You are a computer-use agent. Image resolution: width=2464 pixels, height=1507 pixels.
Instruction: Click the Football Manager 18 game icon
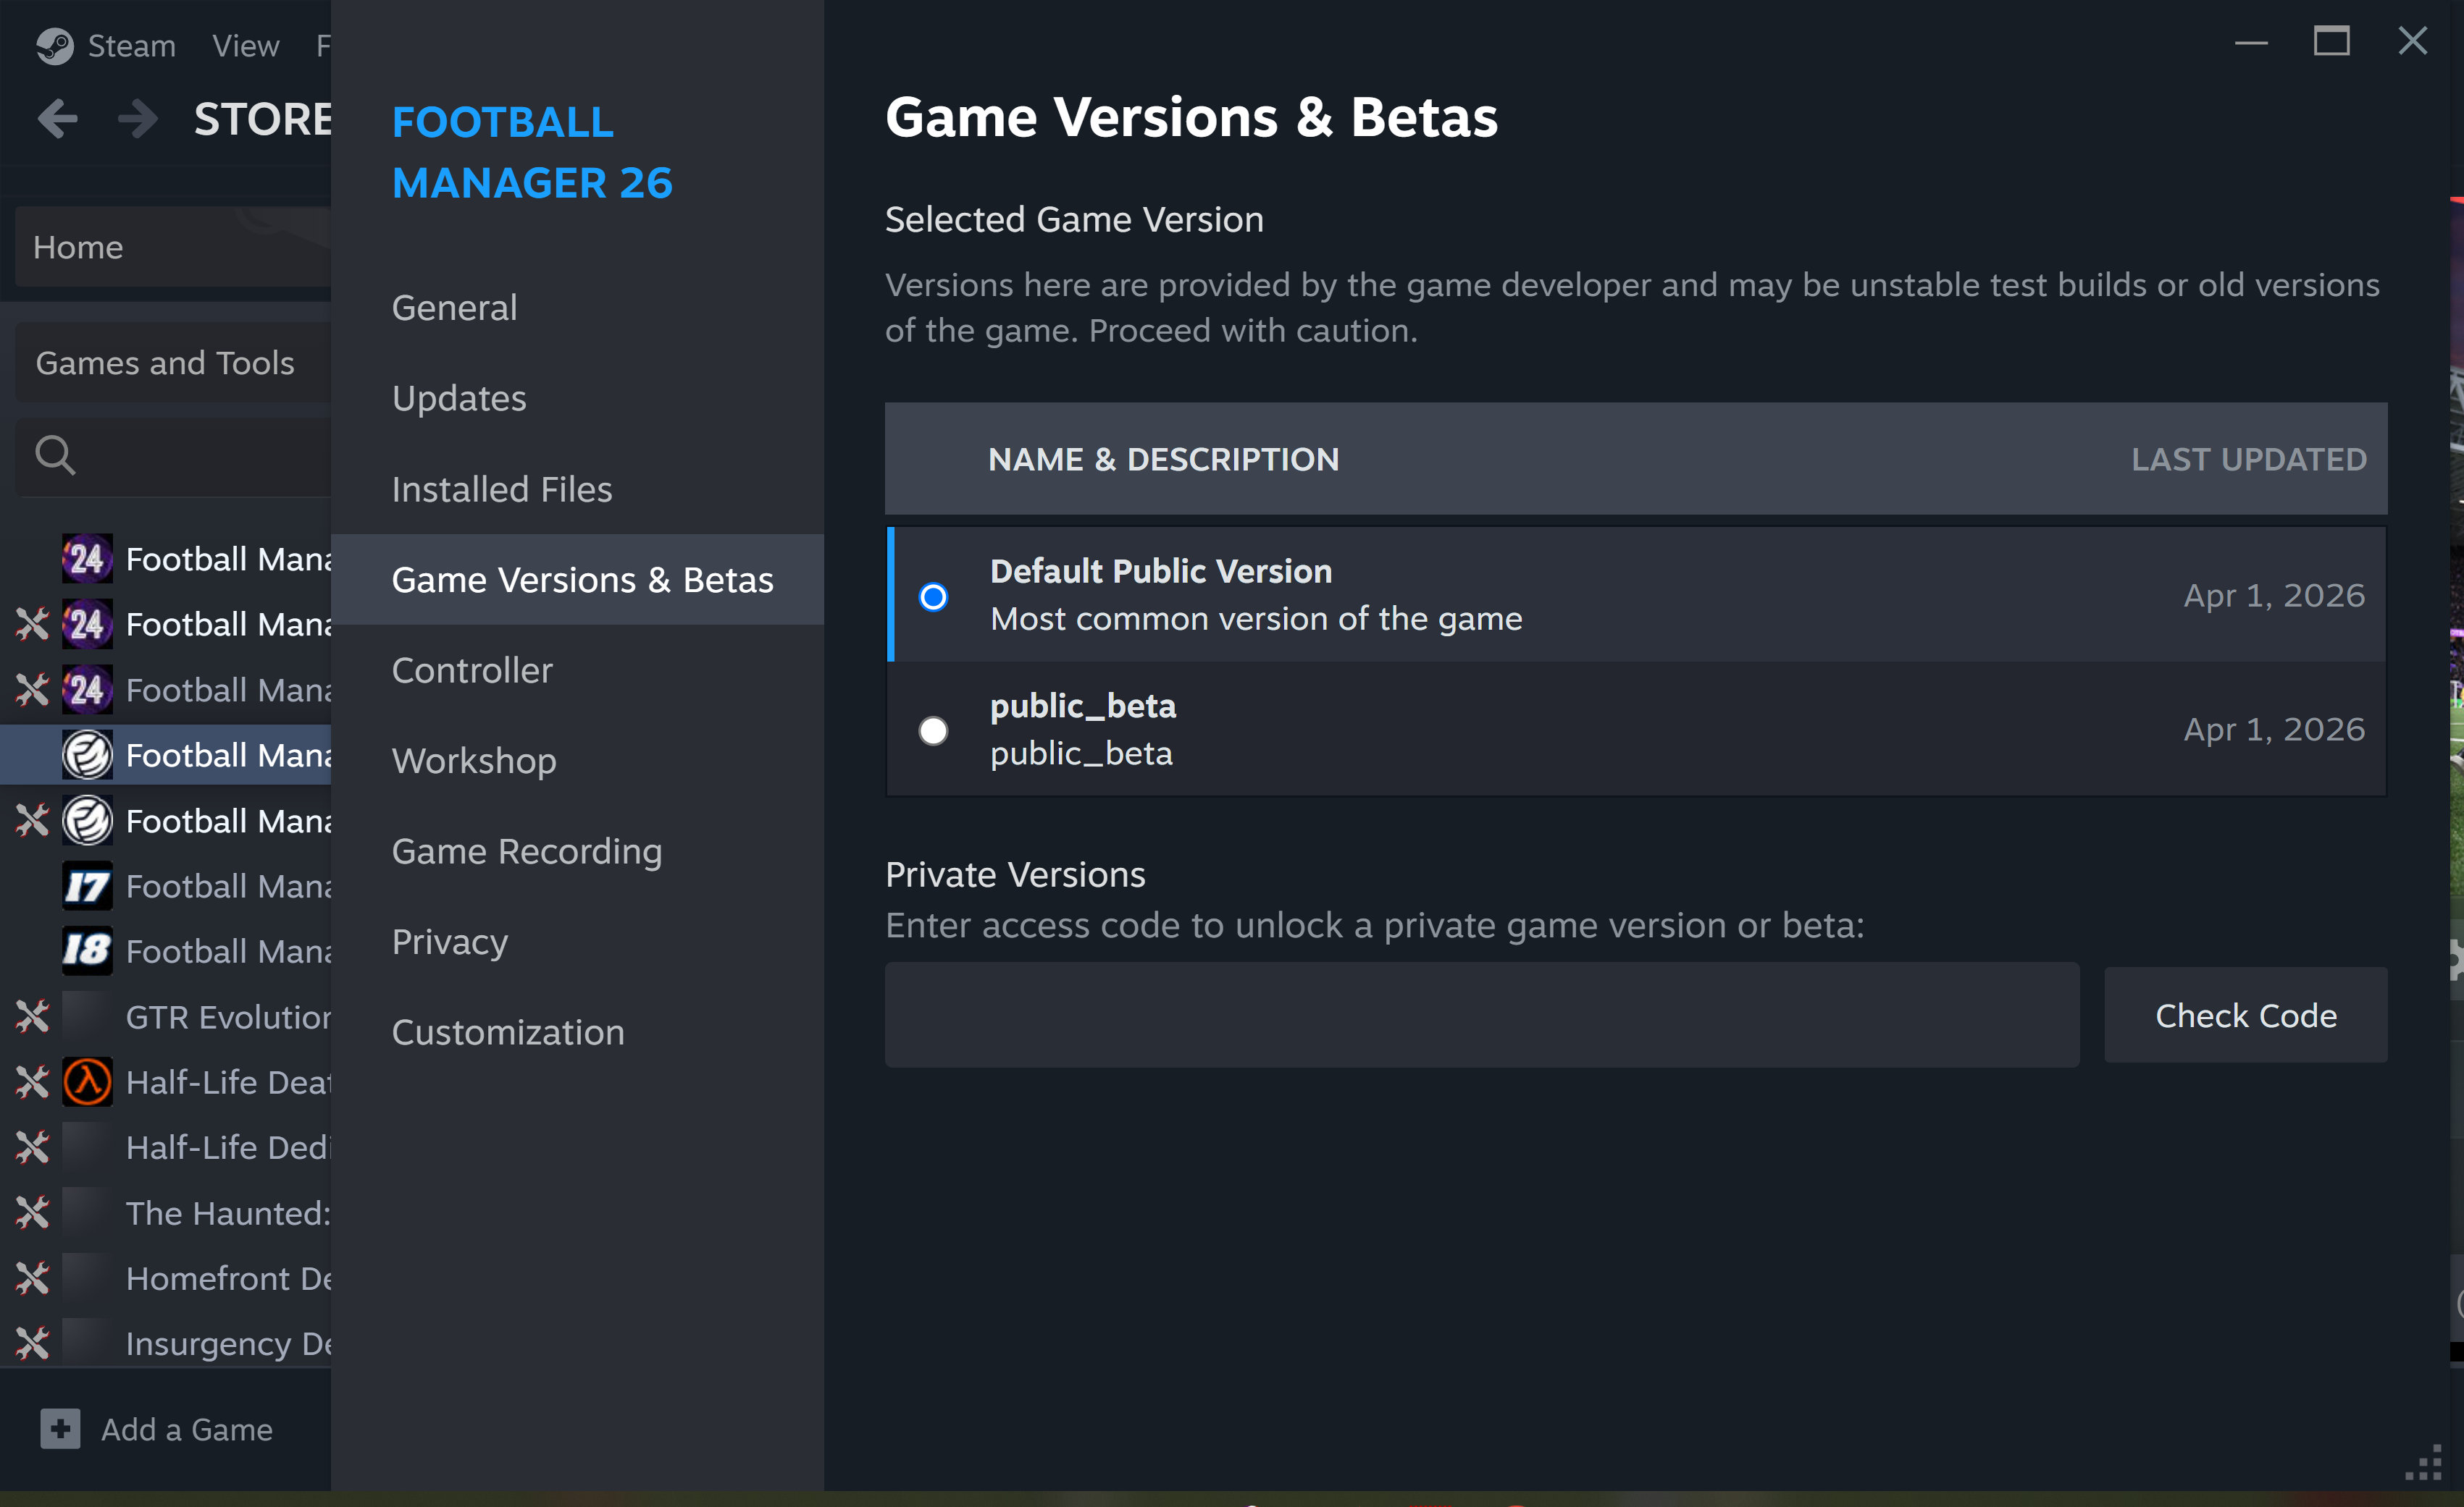pos(87,951)
